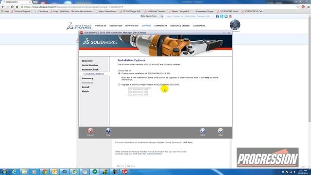Open Internet Explorer from the taskbar

click(x=14, y=172)
